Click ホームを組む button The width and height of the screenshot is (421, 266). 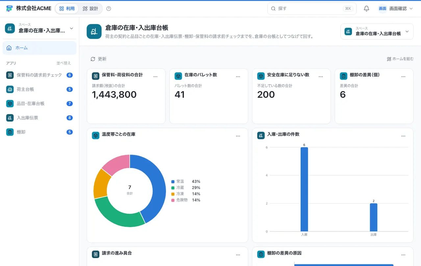(400, 59)
